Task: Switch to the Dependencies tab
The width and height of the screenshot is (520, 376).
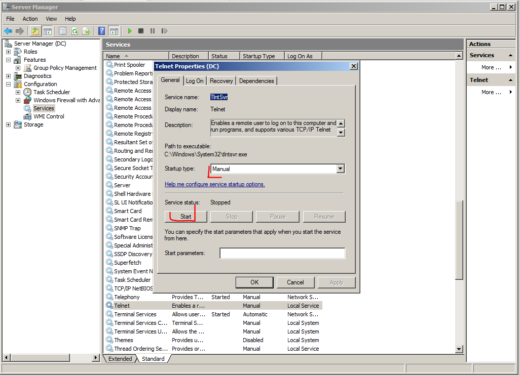Action: pos(256,81)
